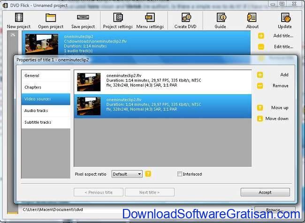Click the 'Pixel aspect ratio' label
The image size is (305, 223).
point(91,174)
